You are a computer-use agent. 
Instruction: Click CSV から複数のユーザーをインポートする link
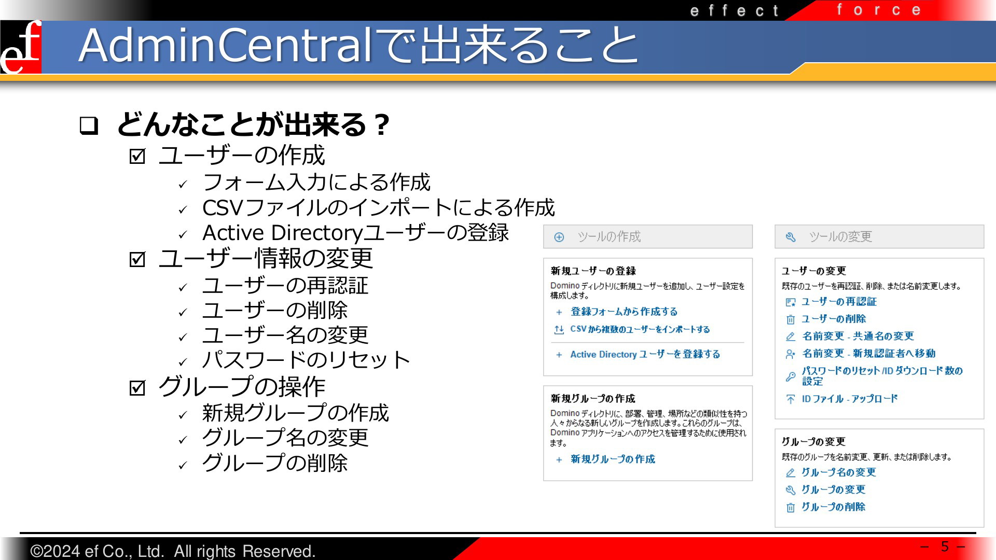[x=640, y=329]
